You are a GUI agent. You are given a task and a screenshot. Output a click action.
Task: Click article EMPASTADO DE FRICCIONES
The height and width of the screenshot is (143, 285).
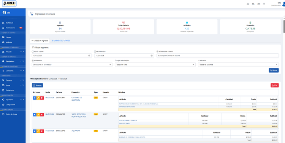(x=127, y=107)
